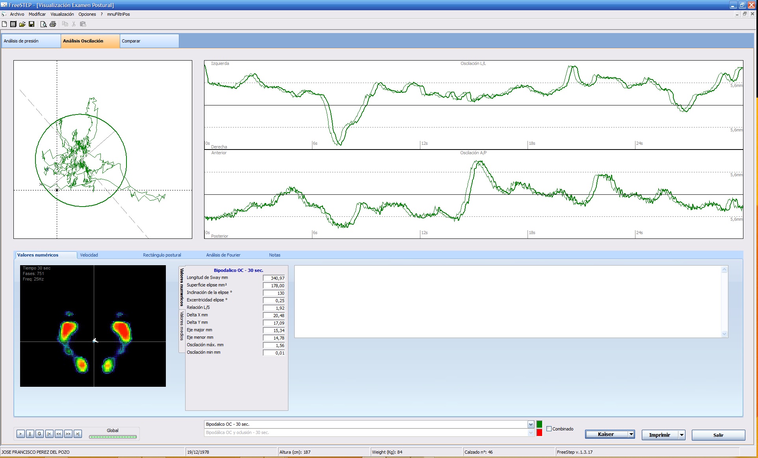Viewport: 758px width, 458px height.
Task: Click the Inclinación de la elipse value 130
Action: [274, 293]
